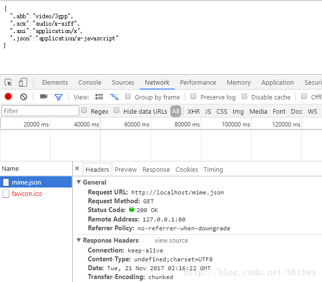Image resolution: width=322 pixels, height=282 pixels.
Task: Click the All filter type button
Action: tap(176, 111)
